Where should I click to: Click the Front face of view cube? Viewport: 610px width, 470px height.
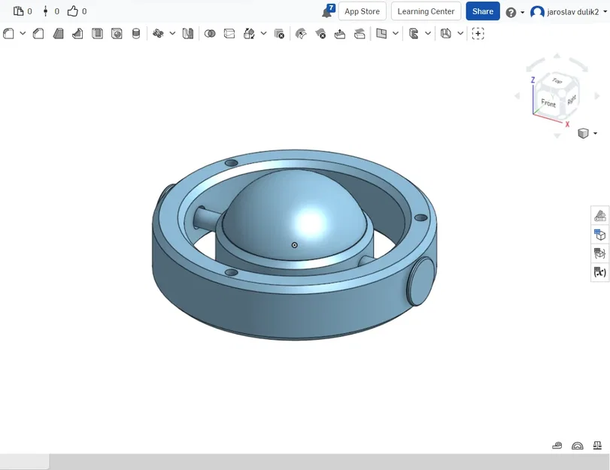(548, 103)
